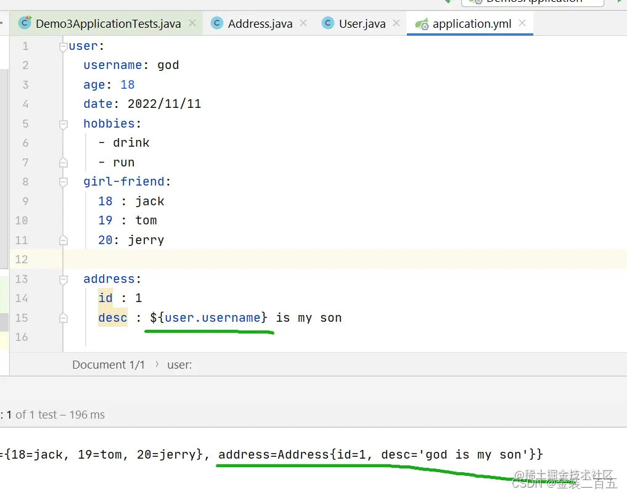
Task: Click the Document 1/1 breadcrumb
Action: (x=109, y=365)
